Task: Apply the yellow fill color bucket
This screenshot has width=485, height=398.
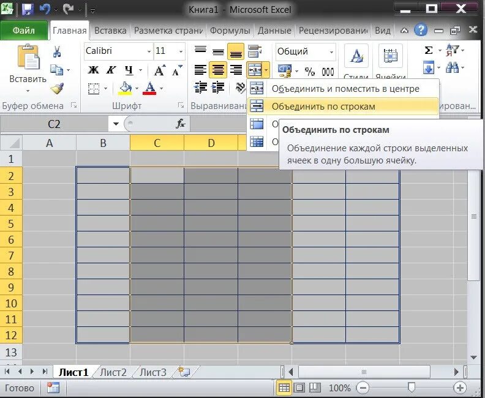Action: (x=126, y=88)
